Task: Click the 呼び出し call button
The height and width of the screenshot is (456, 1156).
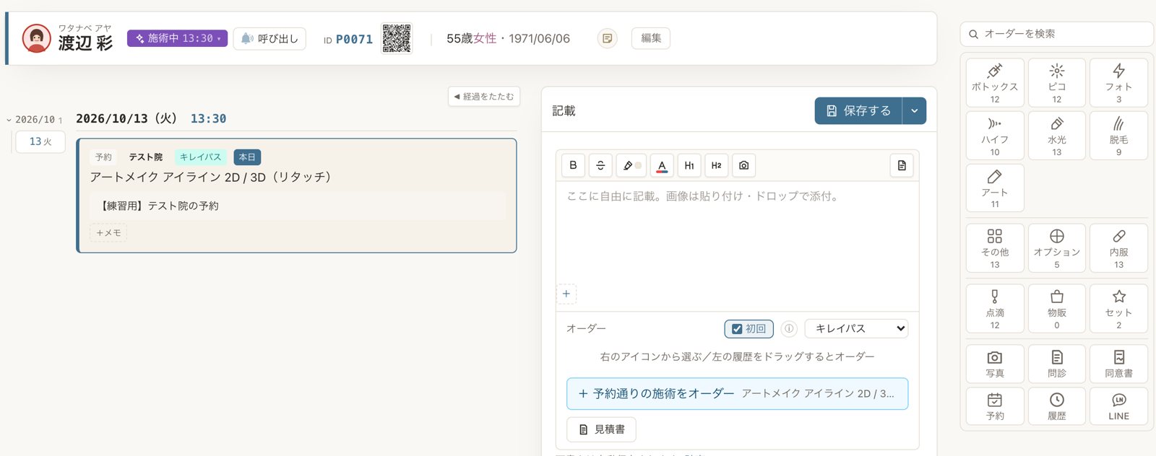Action: [x=269, y=38]
